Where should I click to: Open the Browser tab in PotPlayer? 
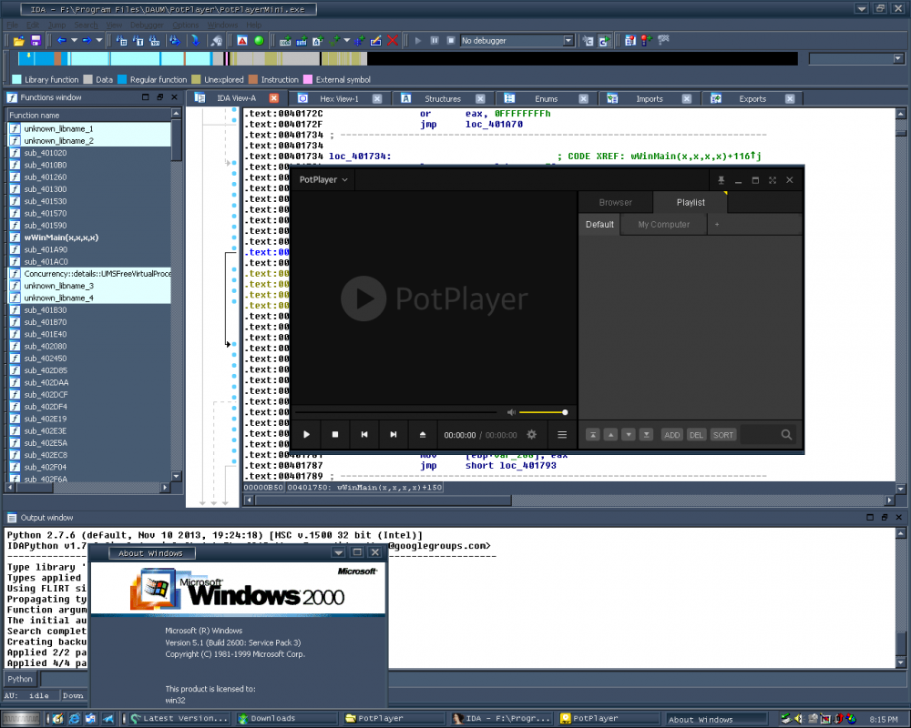pos(616,202)
